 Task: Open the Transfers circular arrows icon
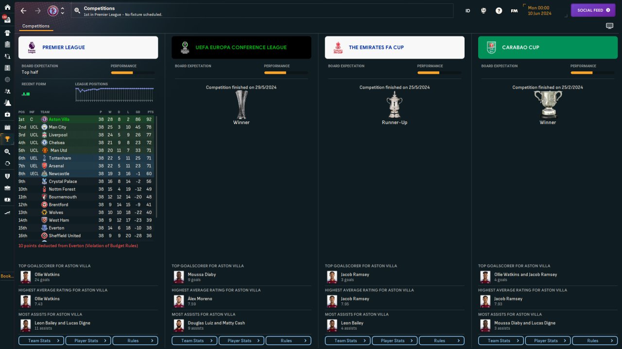(7, 163)
